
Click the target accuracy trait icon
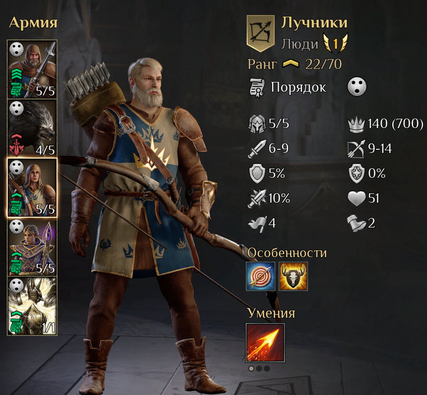pos(260,276)
